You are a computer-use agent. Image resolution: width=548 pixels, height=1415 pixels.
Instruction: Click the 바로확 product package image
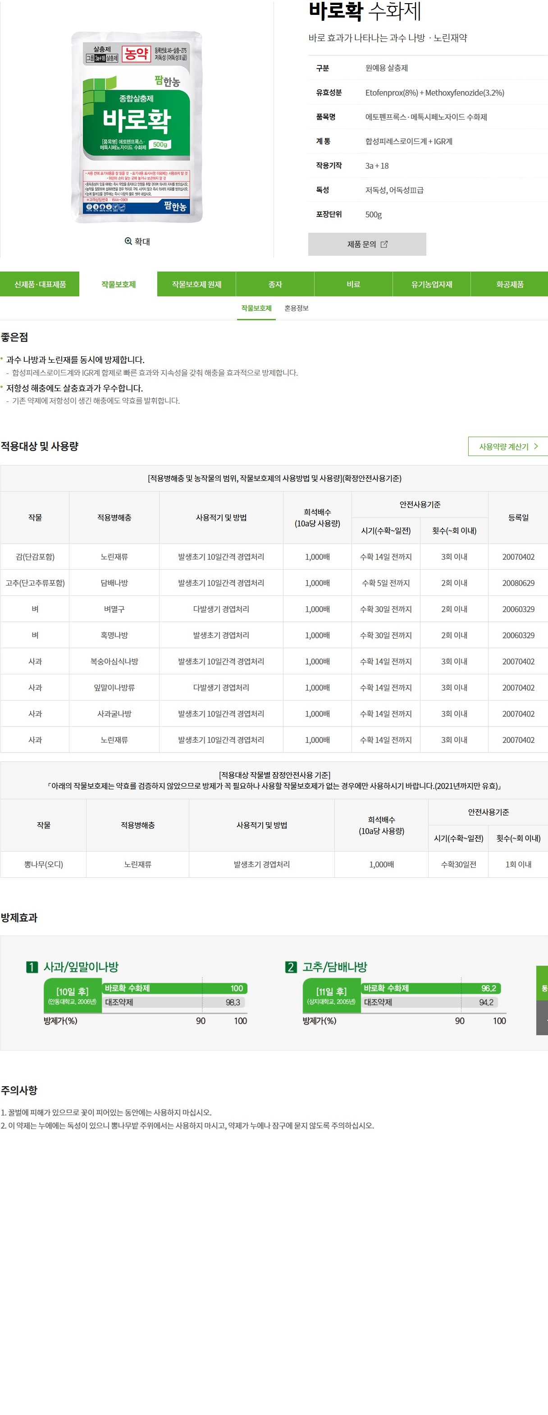click(137, 127)
